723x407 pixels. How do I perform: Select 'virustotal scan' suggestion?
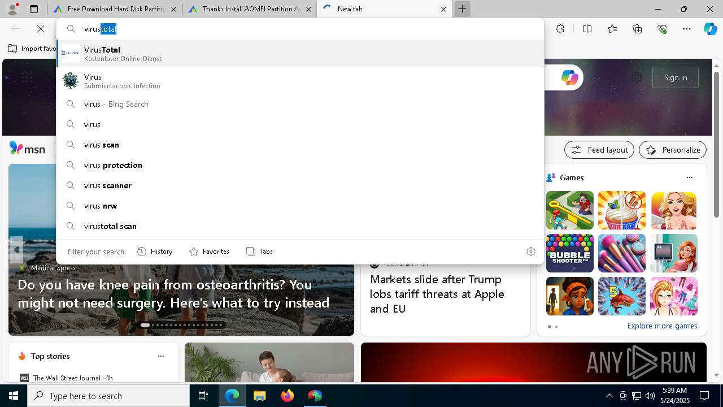[300, 226]
